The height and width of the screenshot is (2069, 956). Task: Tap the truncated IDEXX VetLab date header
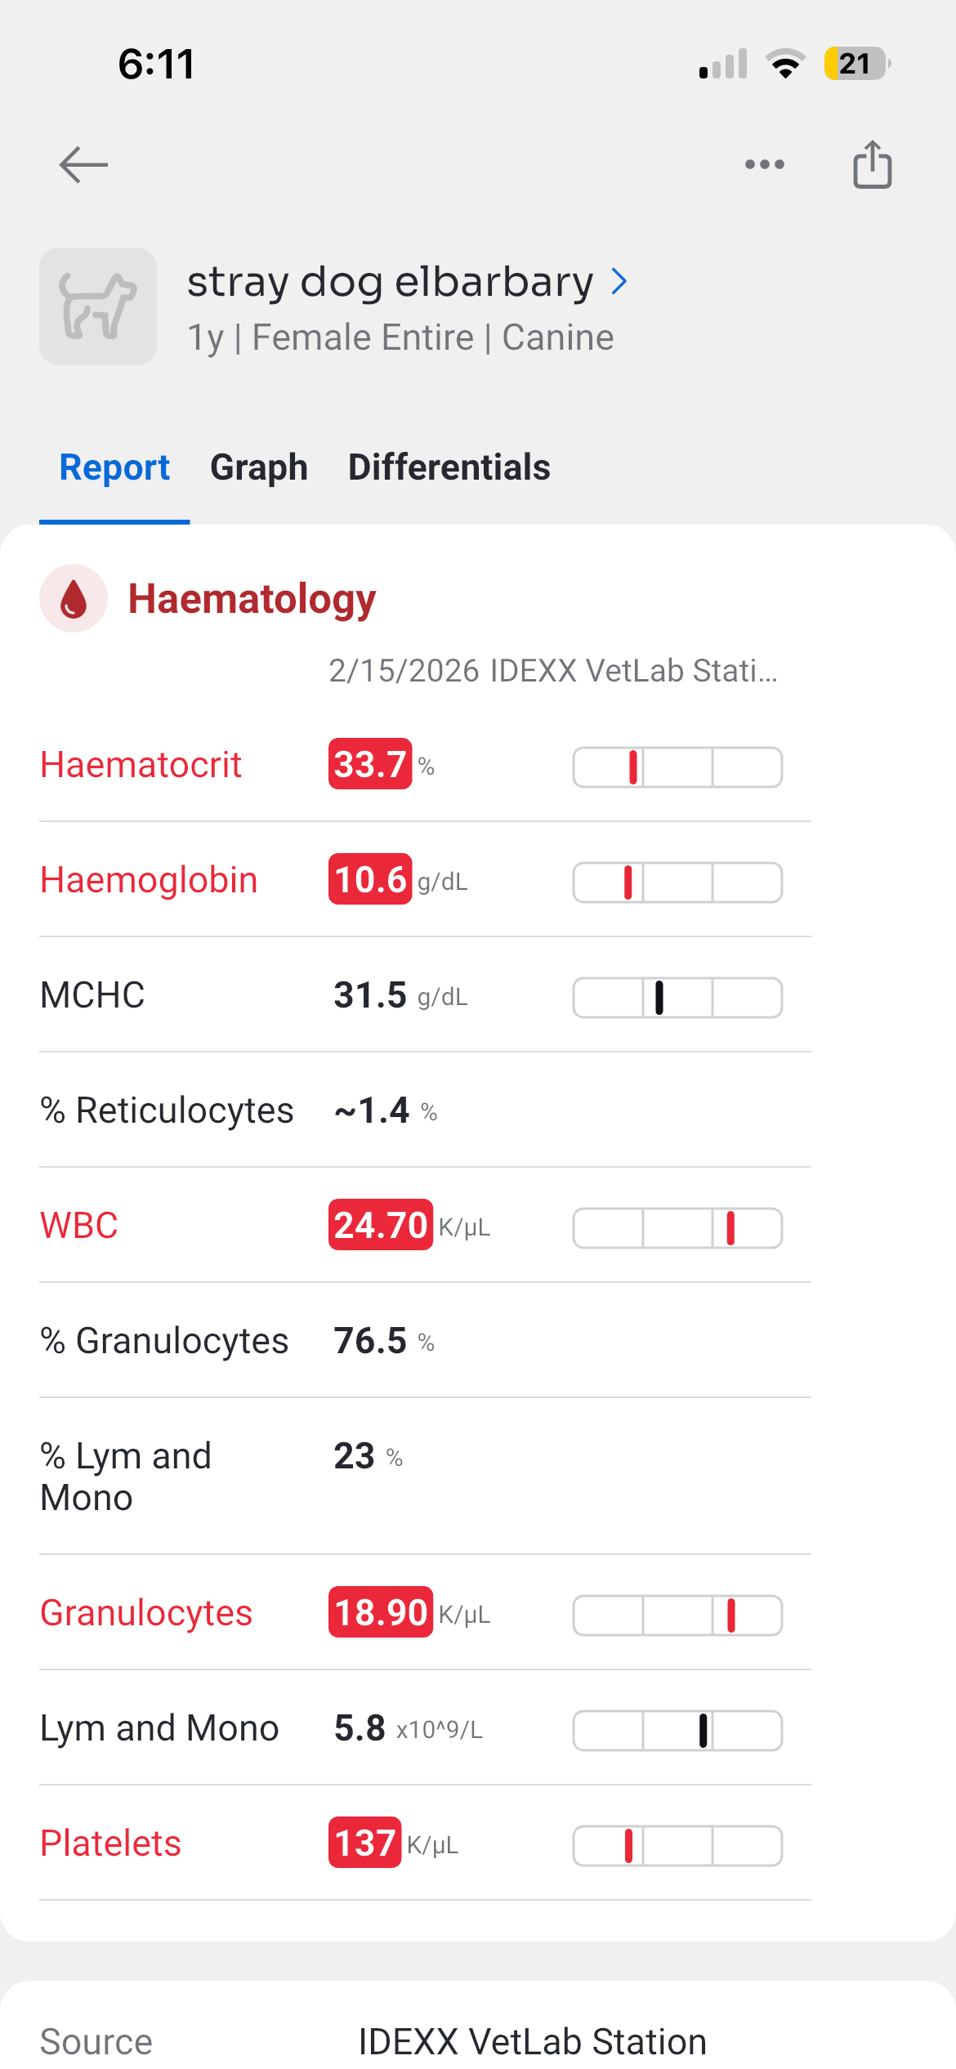(x=553, y=671)
